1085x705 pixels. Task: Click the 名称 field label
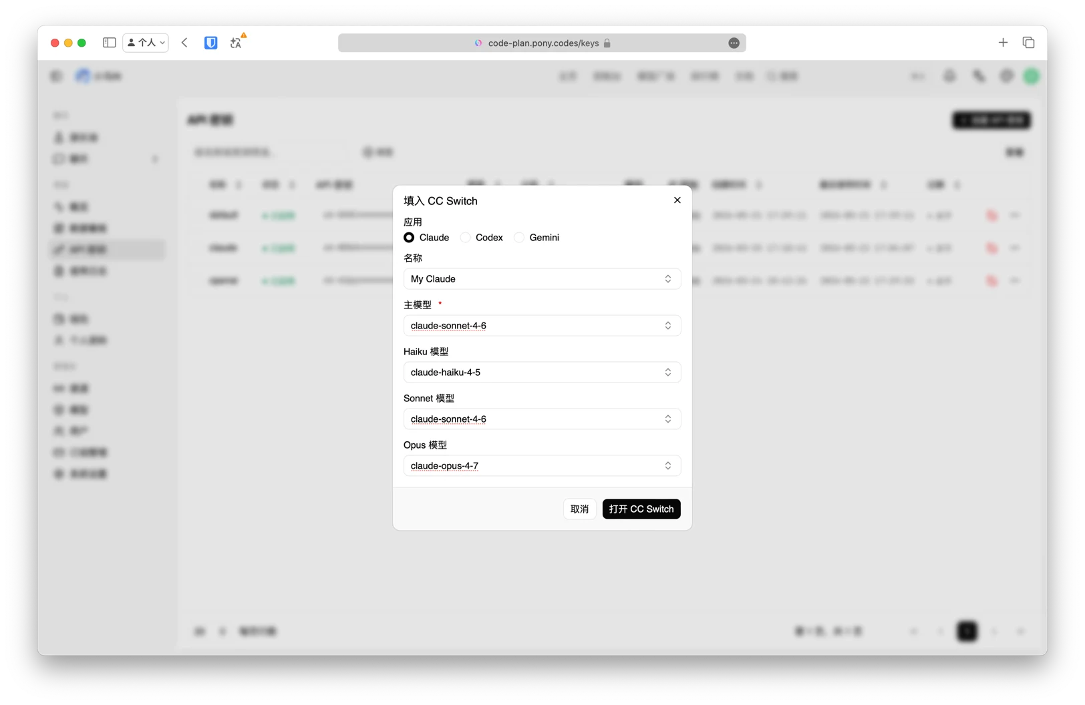pos(413,258)
